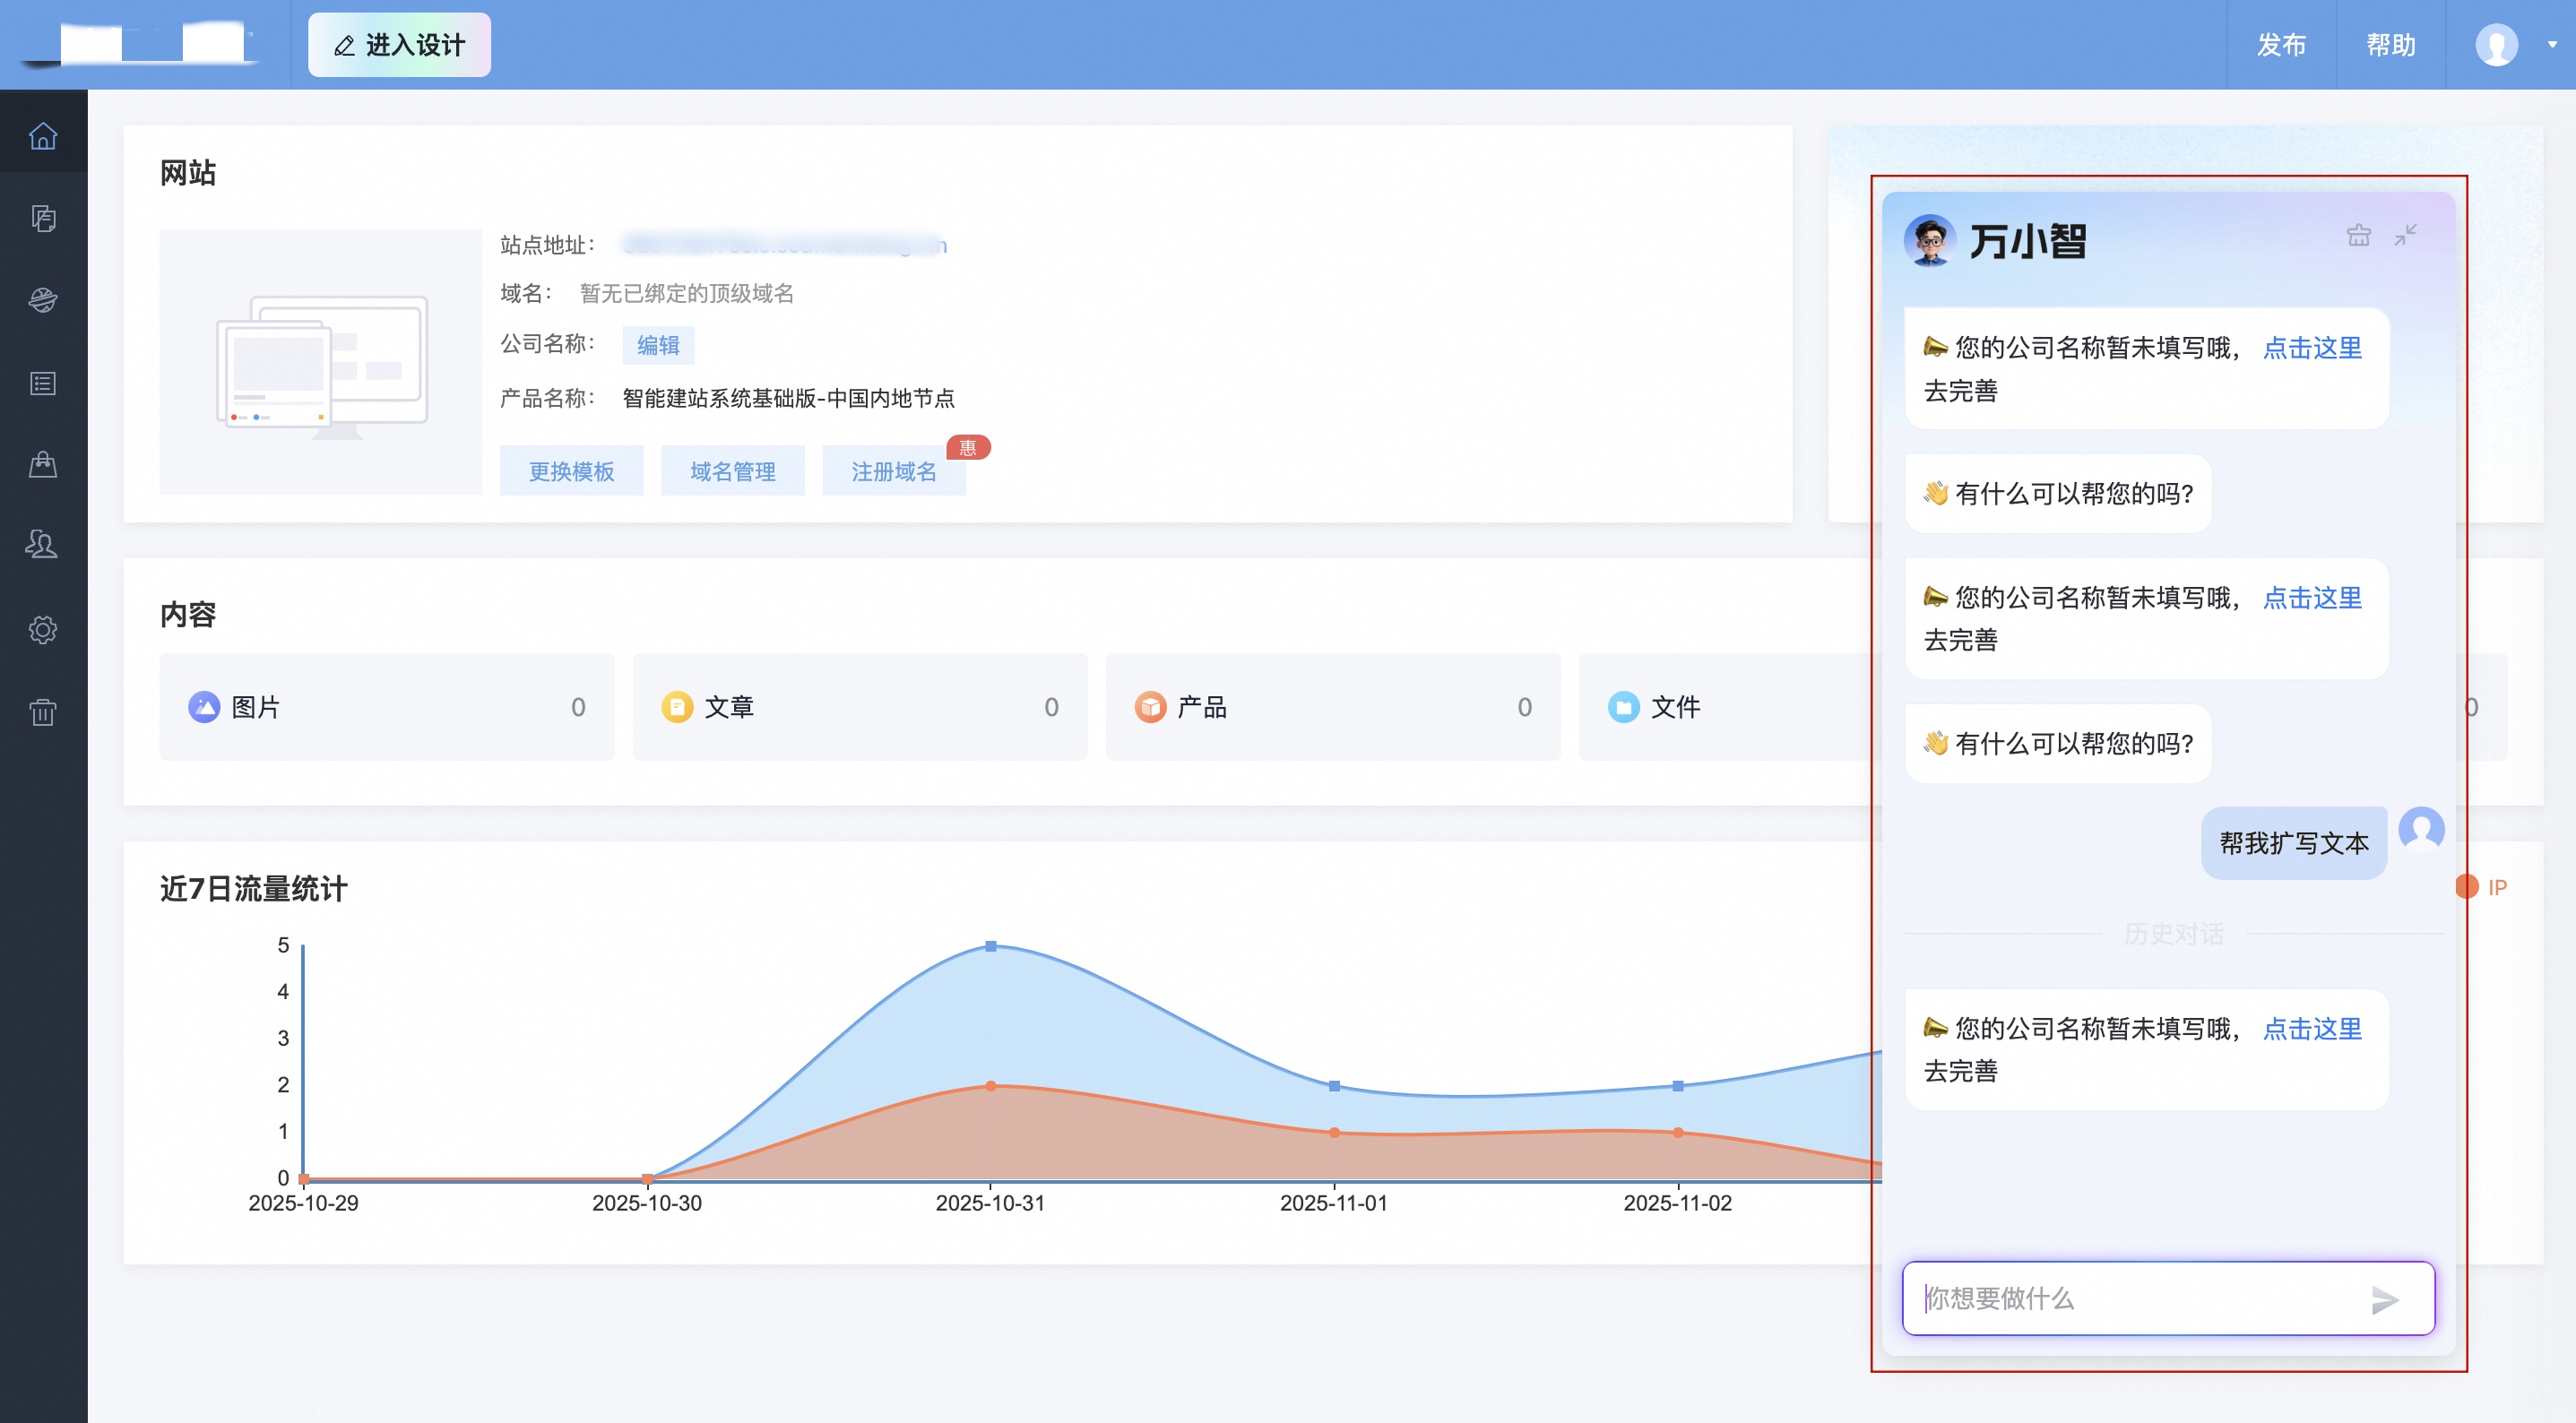Expand the user avatar dropdown arrow

click(2551, 45)
